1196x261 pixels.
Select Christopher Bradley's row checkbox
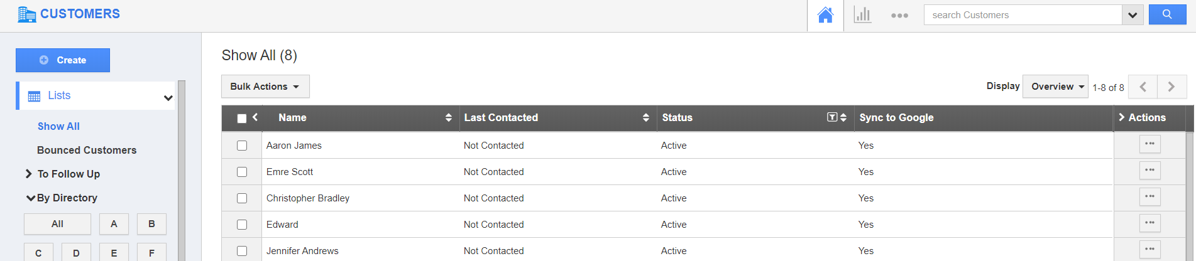(242, 198)
